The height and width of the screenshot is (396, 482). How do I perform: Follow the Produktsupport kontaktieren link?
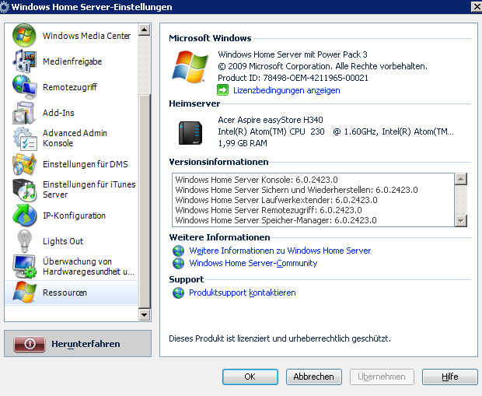(243, 293)
